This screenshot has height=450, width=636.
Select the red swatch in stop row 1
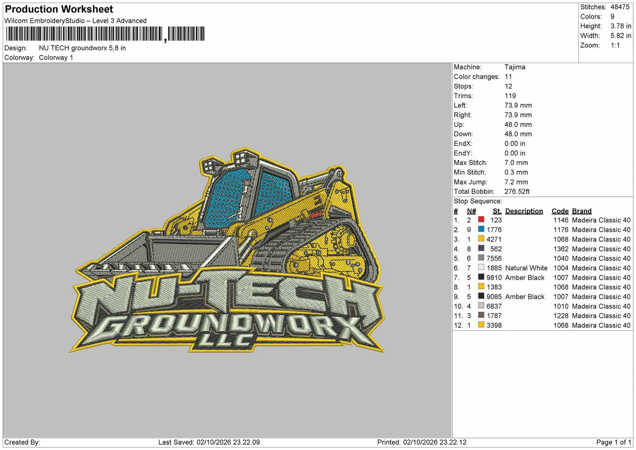pos(481,220)
